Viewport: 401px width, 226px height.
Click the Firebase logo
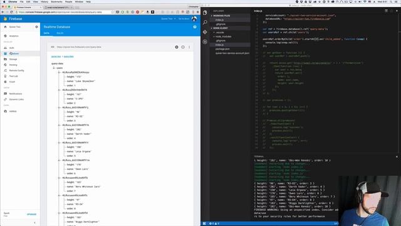coord(13,19)
